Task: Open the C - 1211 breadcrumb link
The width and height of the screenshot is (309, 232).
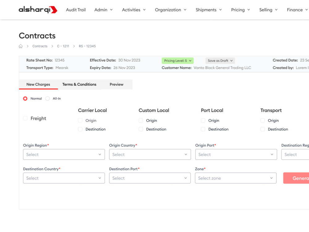Action: click(63, 46)
